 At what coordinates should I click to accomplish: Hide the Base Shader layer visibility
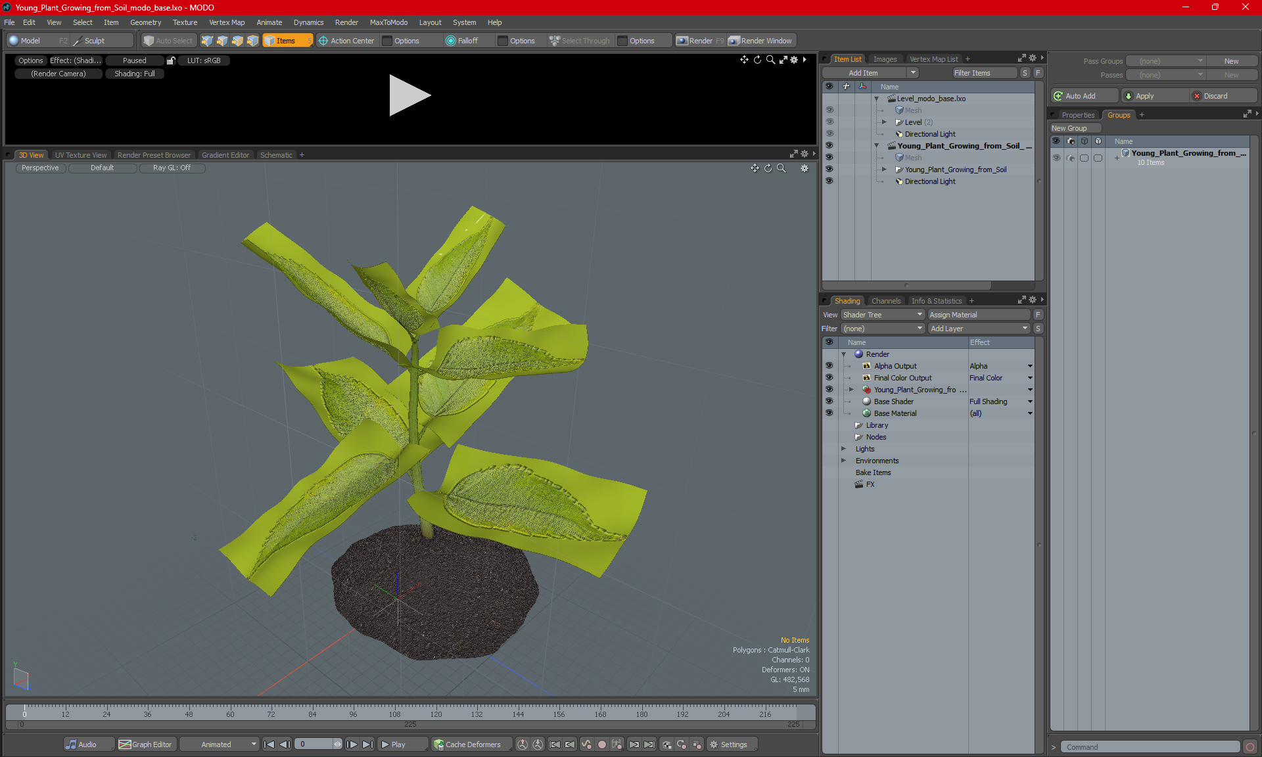click(x=829, y=401)
